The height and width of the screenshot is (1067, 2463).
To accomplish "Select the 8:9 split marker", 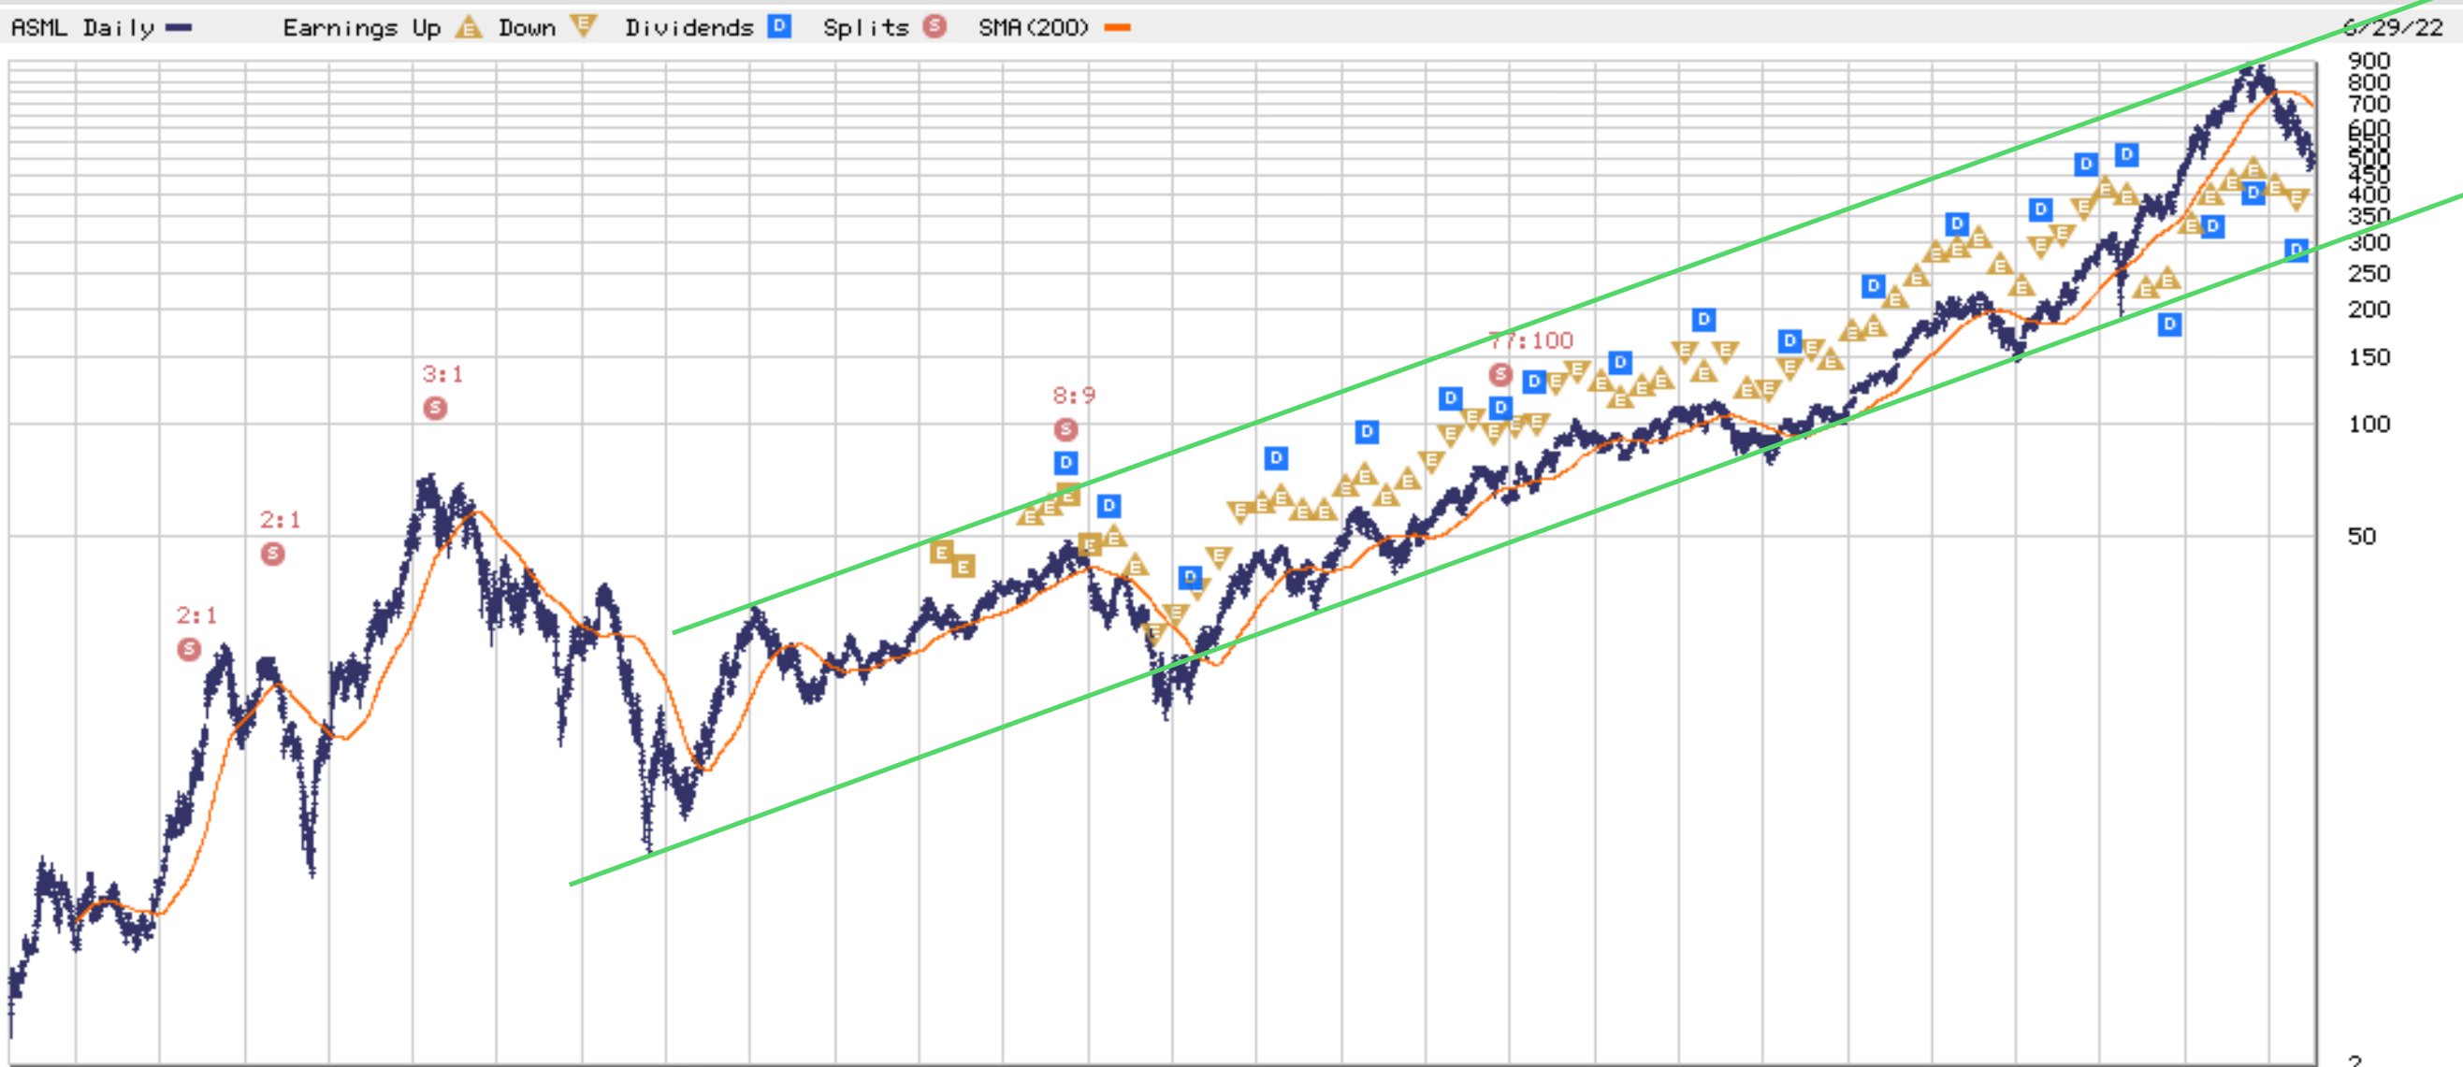I will point(1065,429).
